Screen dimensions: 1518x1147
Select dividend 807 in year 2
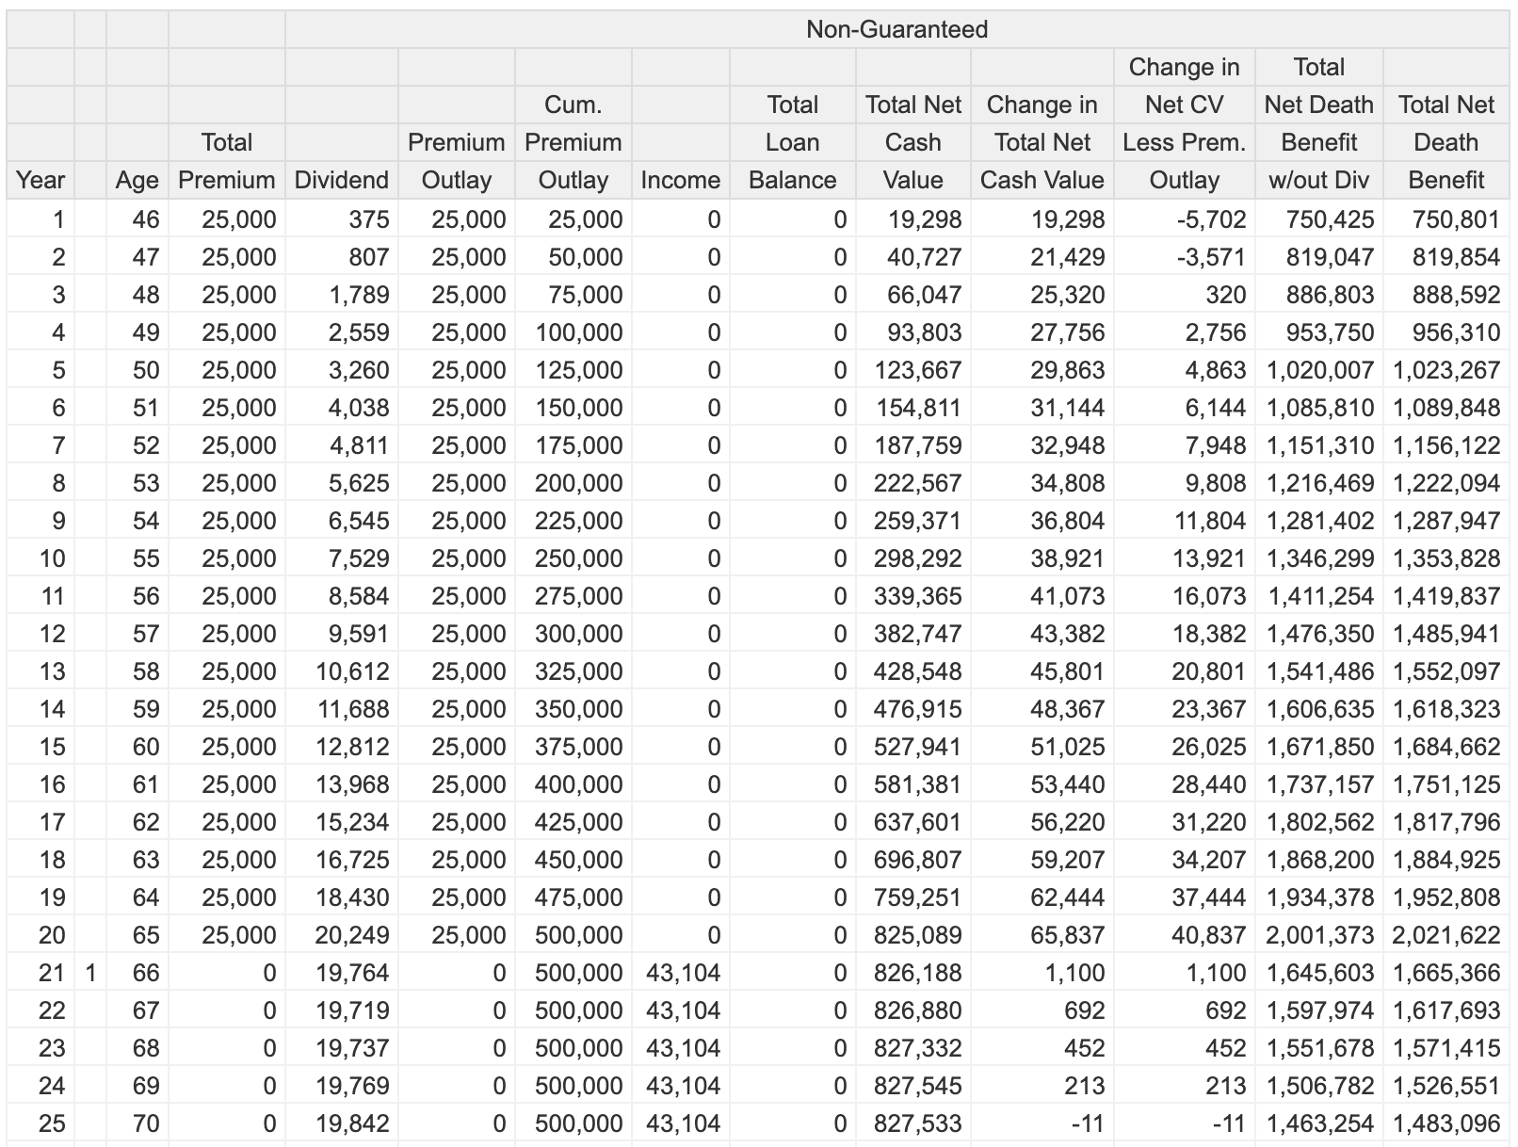(x=342, y=257)
